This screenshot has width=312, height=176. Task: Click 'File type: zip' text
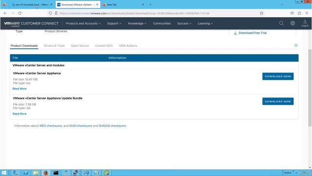point(21,108)
